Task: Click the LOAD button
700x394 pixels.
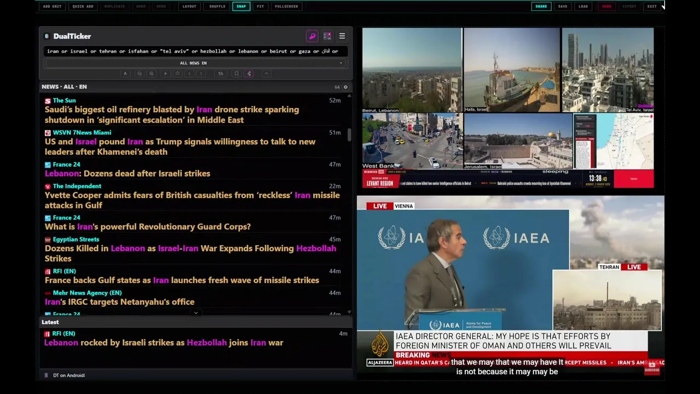Action: click(583, 6)
